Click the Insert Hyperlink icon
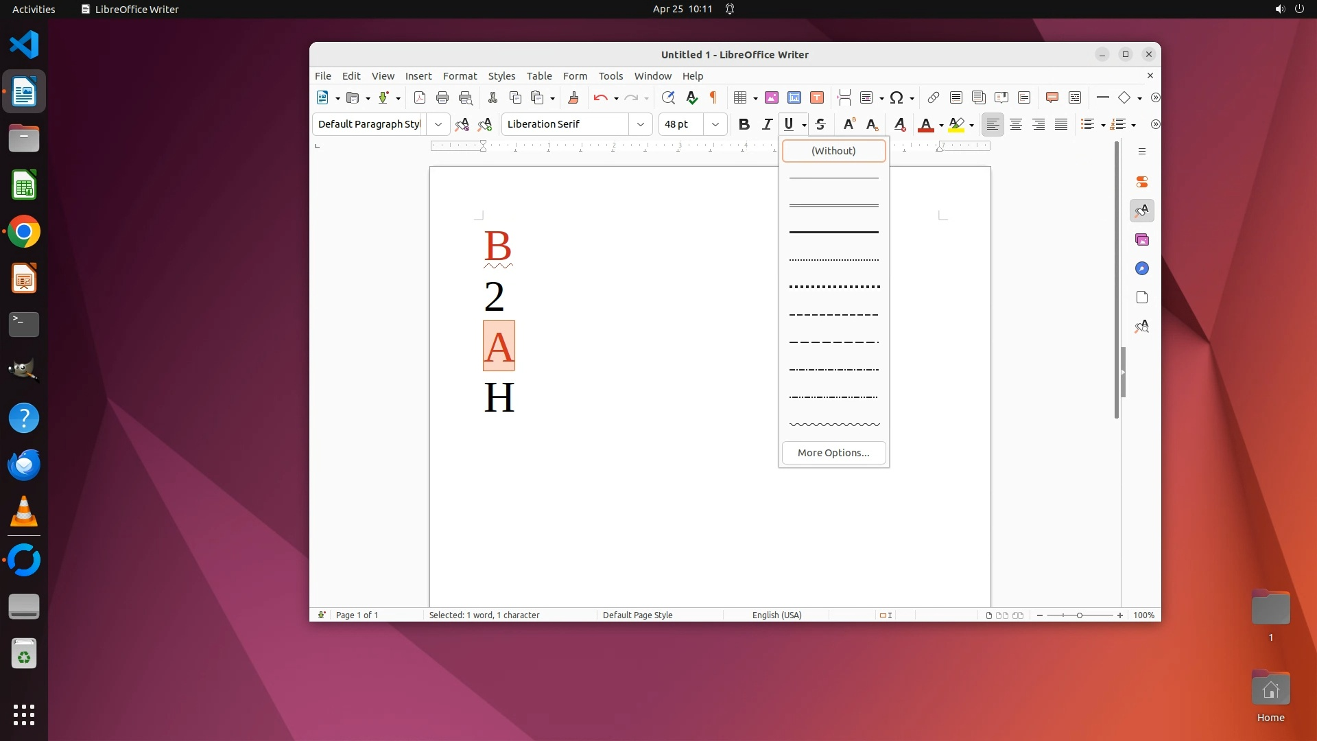 [x=933, y=97]
